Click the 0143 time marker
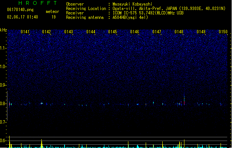Image resolution: width=232 pixels, height=148 pixels. point(69,32)
